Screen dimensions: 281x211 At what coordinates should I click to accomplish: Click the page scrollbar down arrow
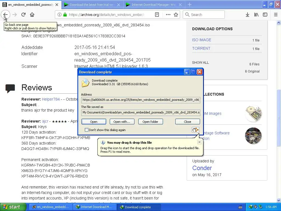[x=279, y=200]
